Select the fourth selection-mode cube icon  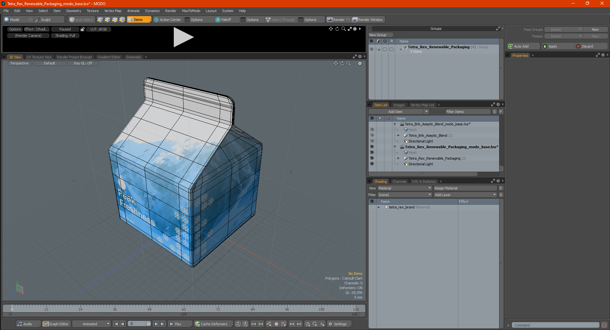pyautogui.click(x=122, y=20)
